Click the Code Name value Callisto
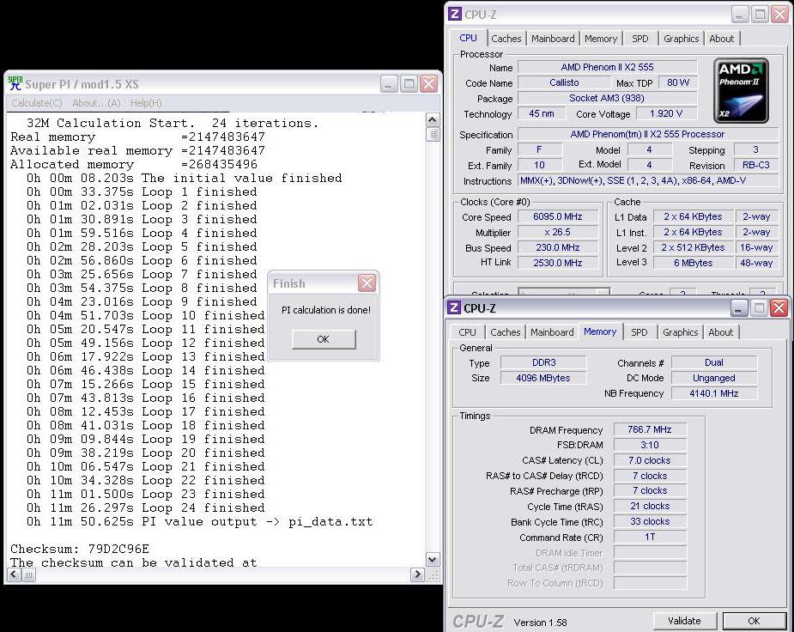 click(x=564, y=82)
